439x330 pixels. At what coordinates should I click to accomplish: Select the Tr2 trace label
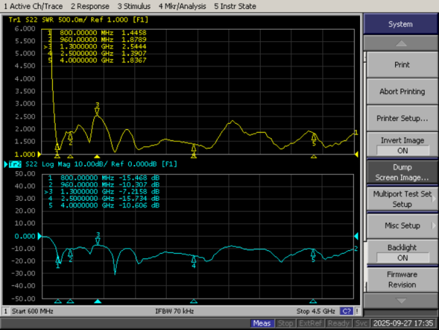pos(15,164)
